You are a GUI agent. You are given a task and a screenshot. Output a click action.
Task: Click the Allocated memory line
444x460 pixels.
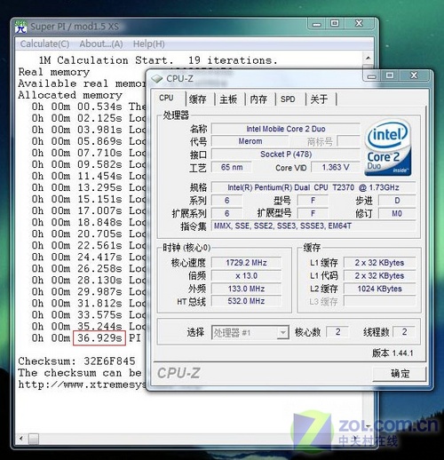click(70, 95)
